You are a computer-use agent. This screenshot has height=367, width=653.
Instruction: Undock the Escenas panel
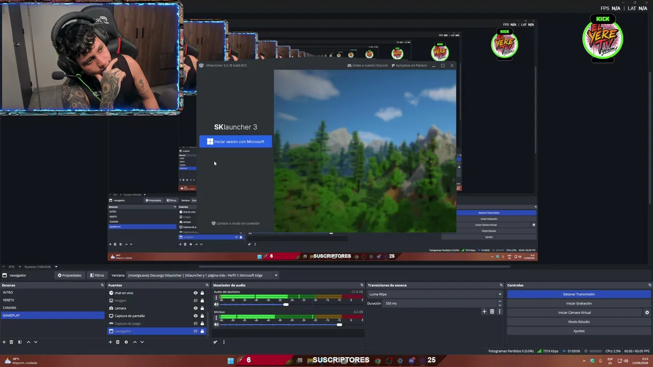(x=102, y=285)
